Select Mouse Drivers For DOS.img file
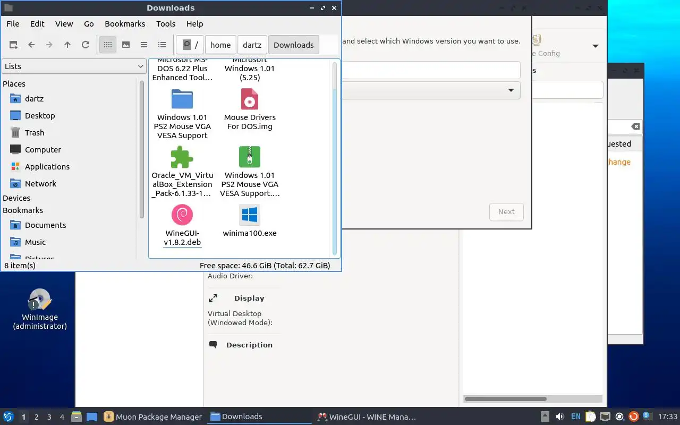This screenshot has width=680, height=425. click(x=250, y=109)
